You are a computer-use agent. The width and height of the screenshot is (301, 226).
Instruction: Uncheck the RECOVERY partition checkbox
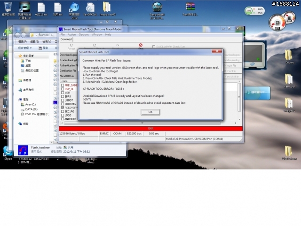click(x=63, y=108)
